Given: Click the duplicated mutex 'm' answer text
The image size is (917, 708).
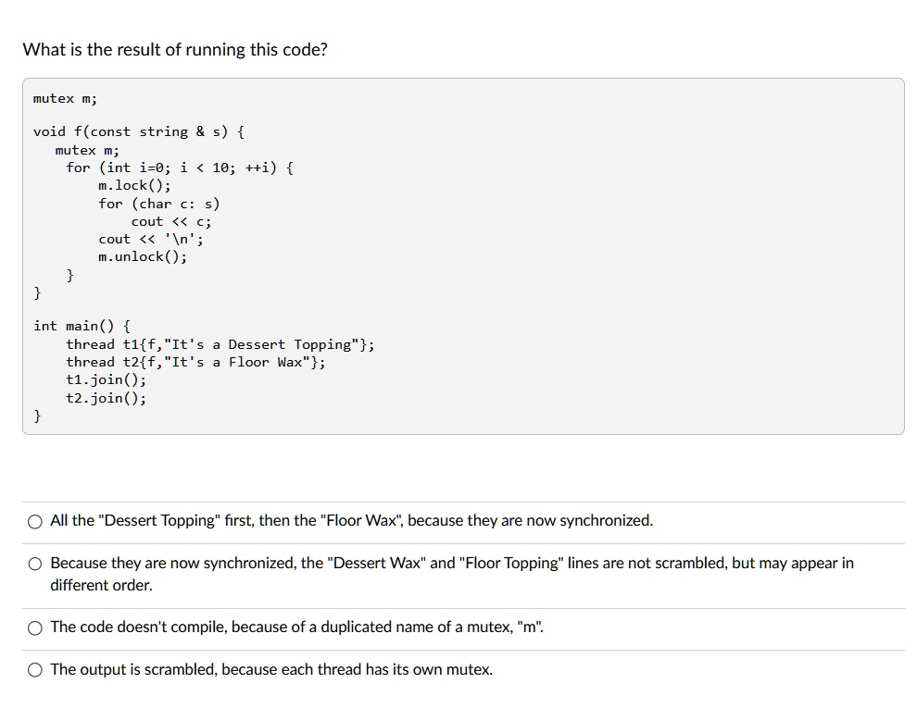Looking at the screenshot, I should (x=296, y=627).
